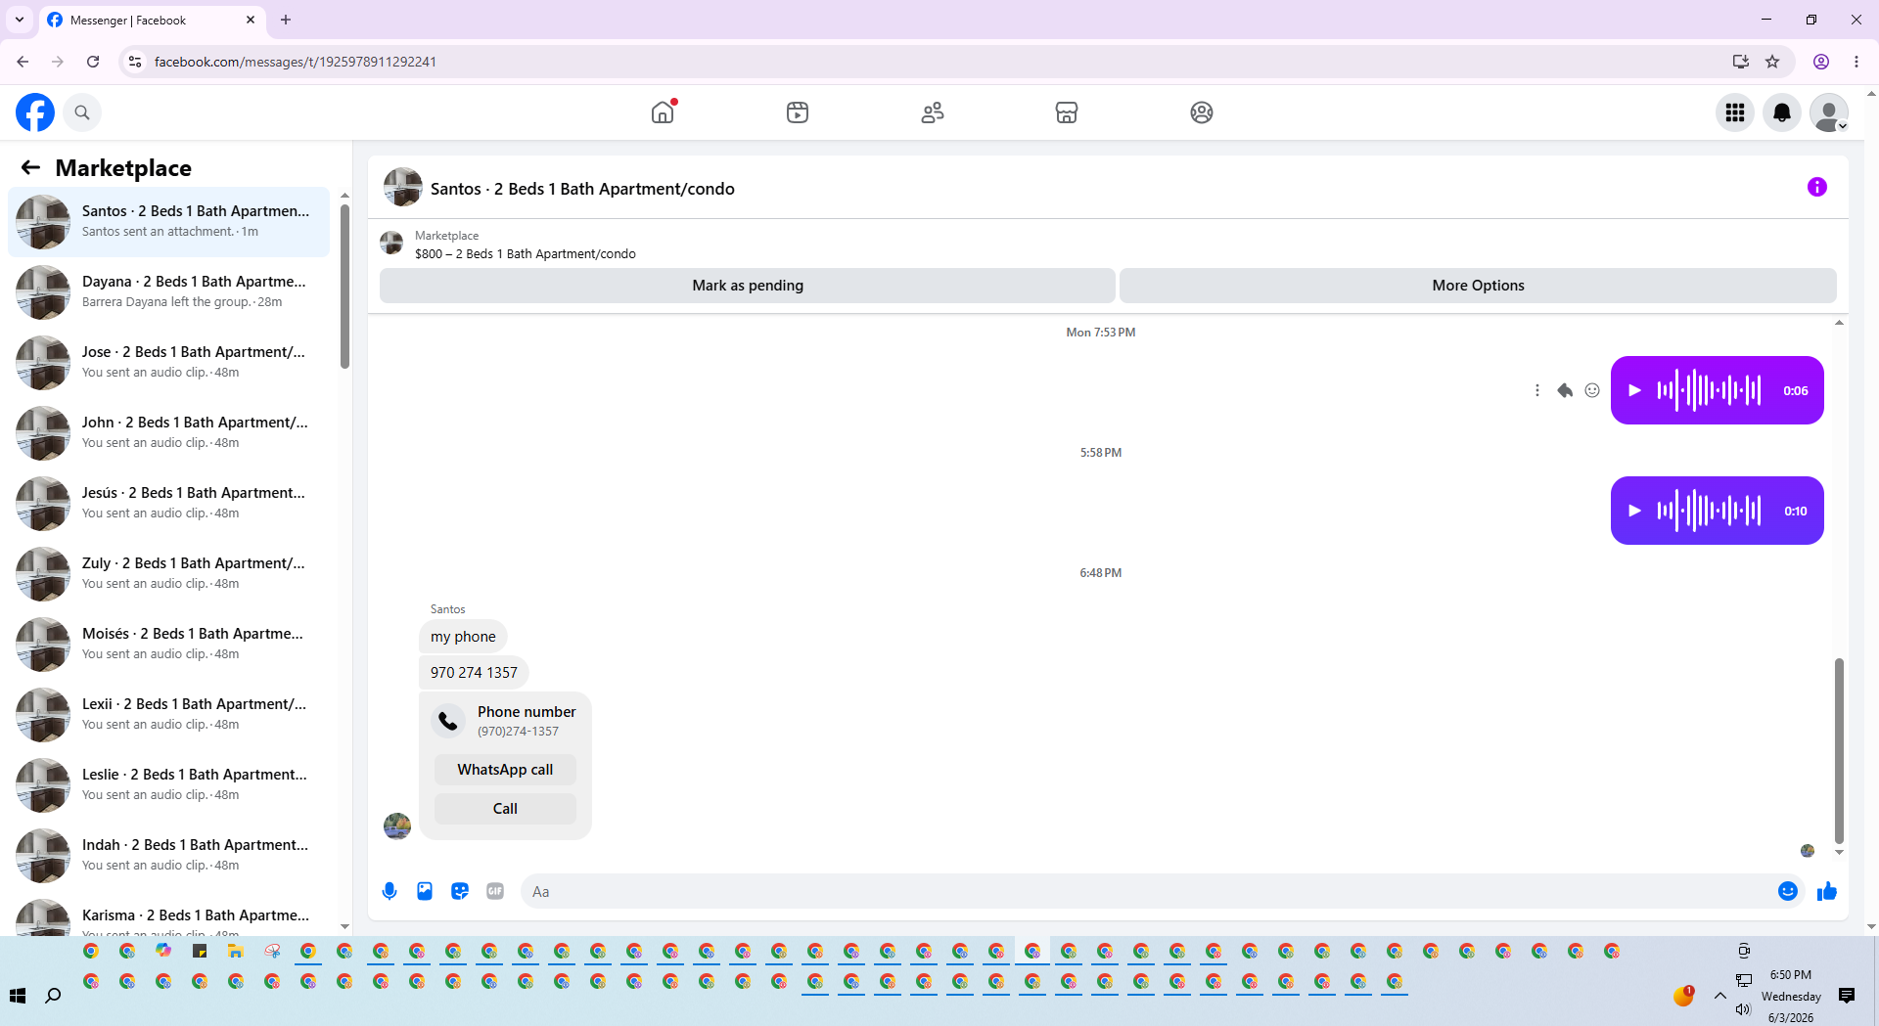Viewport: 1879px width, 1026px height.
Task: Open the Indah conversation
Action: coord(168,855)
